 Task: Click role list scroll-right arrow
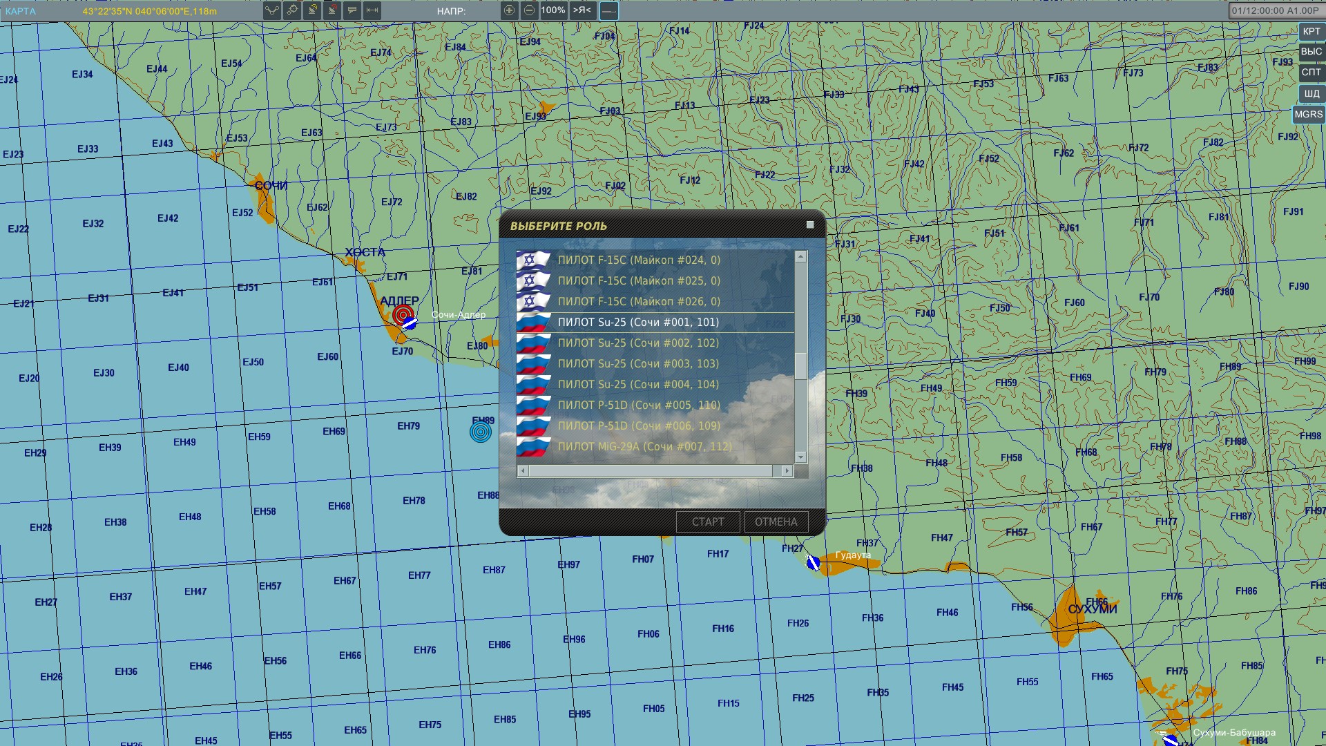tap(786, 470)
